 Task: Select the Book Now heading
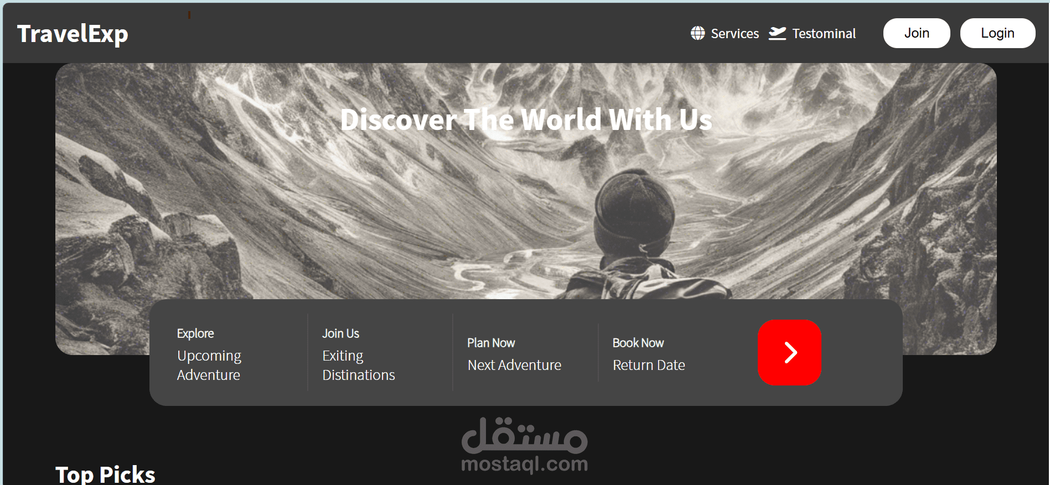638,343
